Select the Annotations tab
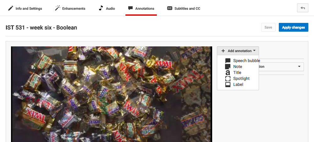The width and height of the screenshot is (314, 142). point(141,8)
